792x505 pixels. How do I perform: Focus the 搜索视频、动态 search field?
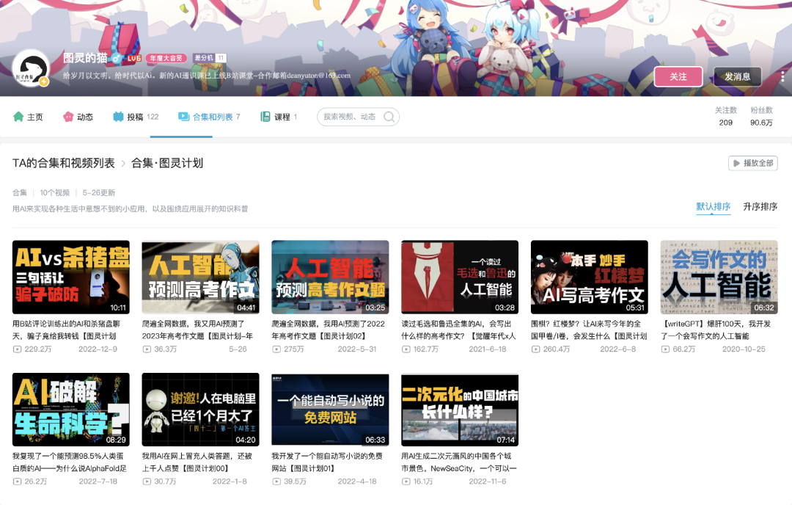358,117
